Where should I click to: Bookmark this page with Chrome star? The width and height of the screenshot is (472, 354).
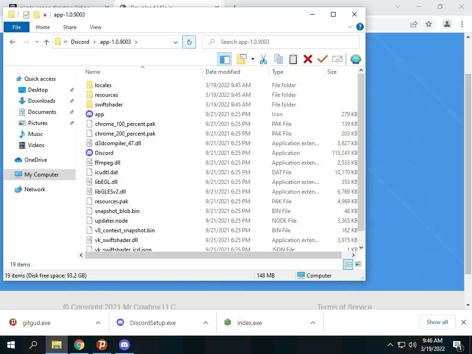[429, 24]
